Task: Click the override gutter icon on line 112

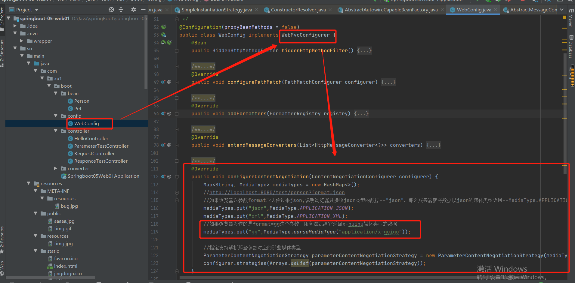Action: point(163,176)
